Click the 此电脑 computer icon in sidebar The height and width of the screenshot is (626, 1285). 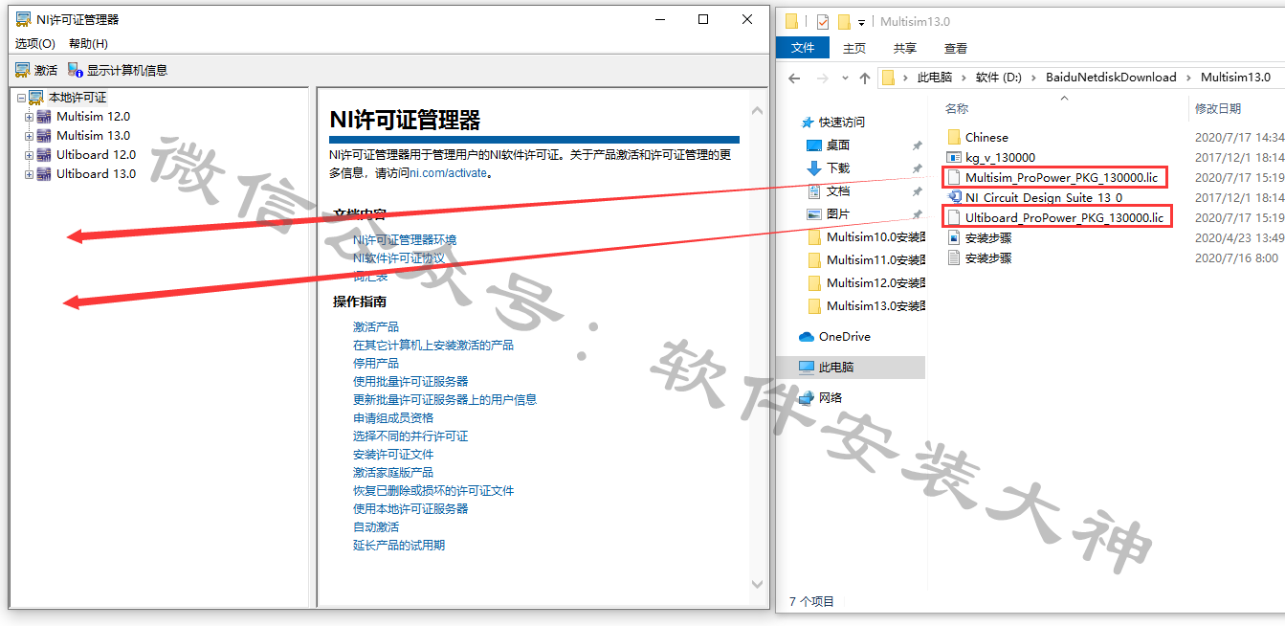click(806, 367)
